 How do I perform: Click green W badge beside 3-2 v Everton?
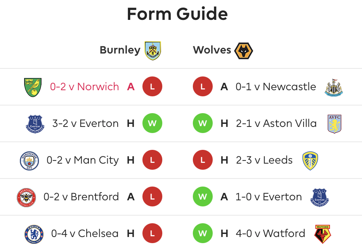click(152, 123)
